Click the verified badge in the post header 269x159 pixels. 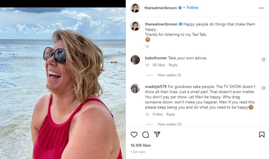[180, 8]
